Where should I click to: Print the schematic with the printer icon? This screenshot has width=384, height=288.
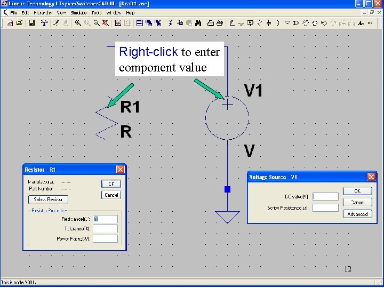[x=220, y=23]
